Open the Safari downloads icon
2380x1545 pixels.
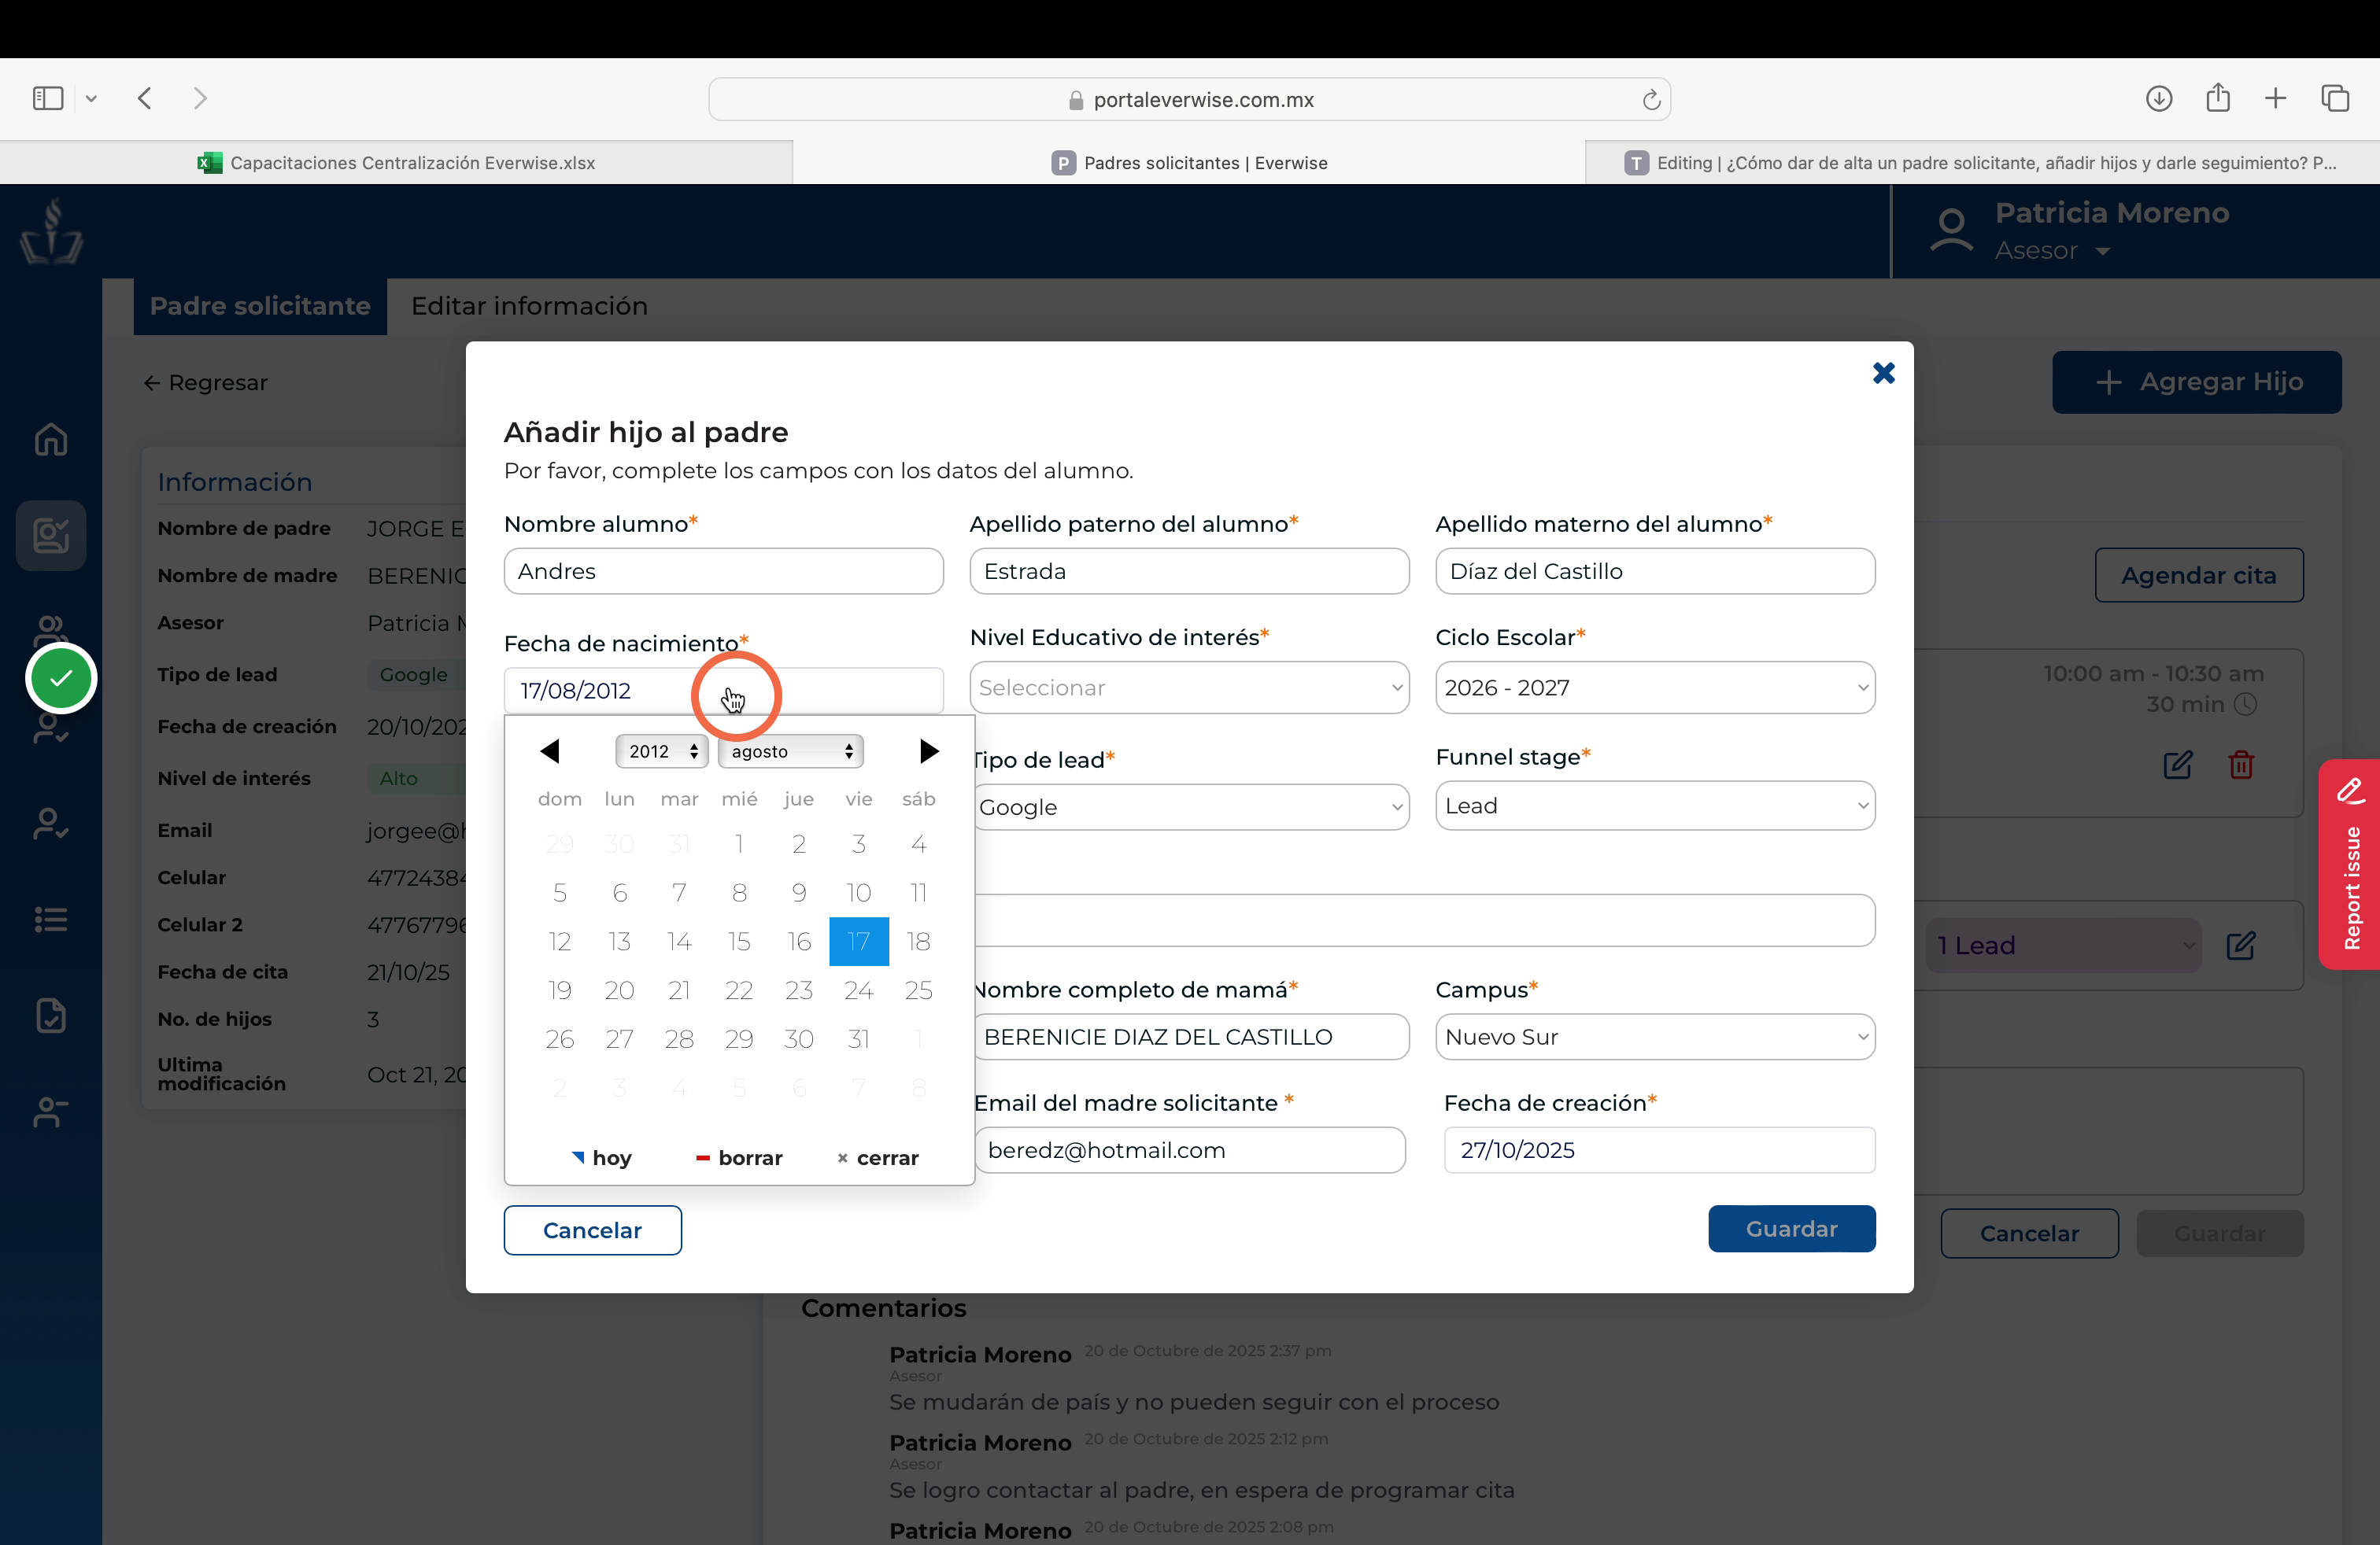(2159, 98)
